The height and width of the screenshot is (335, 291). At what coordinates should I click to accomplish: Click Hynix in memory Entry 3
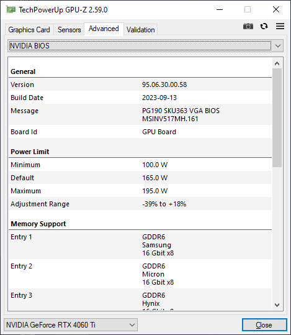click(151, 303)
